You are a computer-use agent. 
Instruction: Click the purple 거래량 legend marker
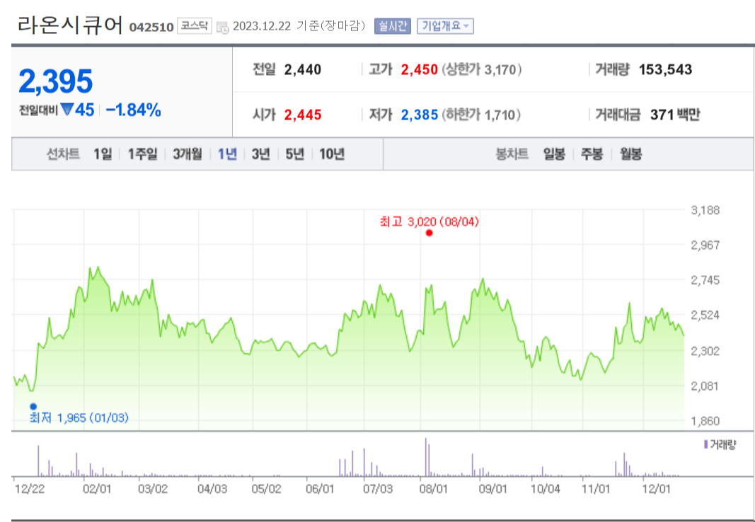point(706,444)
